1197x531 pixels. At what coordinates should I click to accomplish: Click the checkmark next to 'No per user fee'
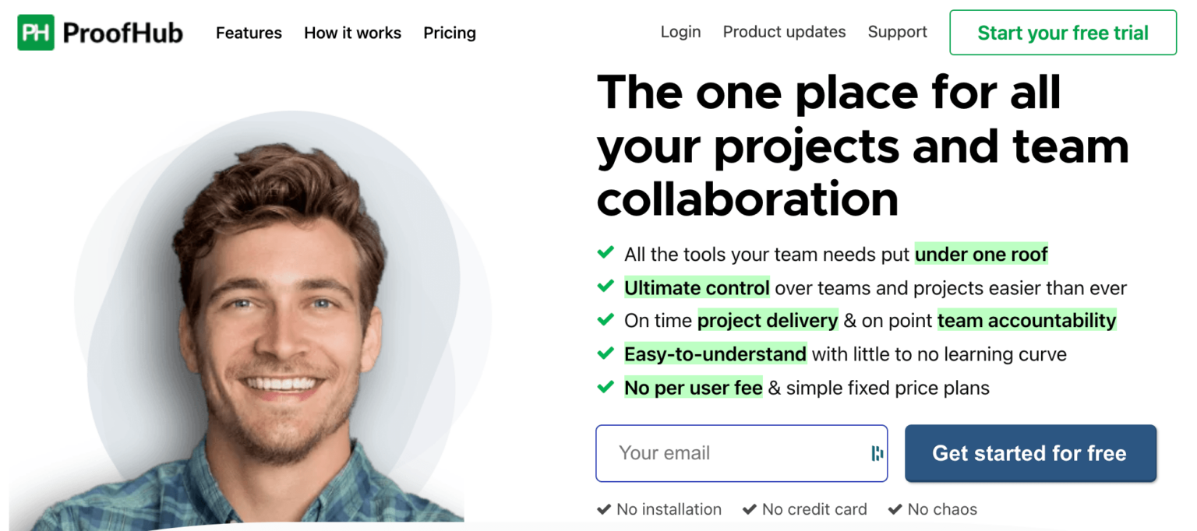(607, 385)
